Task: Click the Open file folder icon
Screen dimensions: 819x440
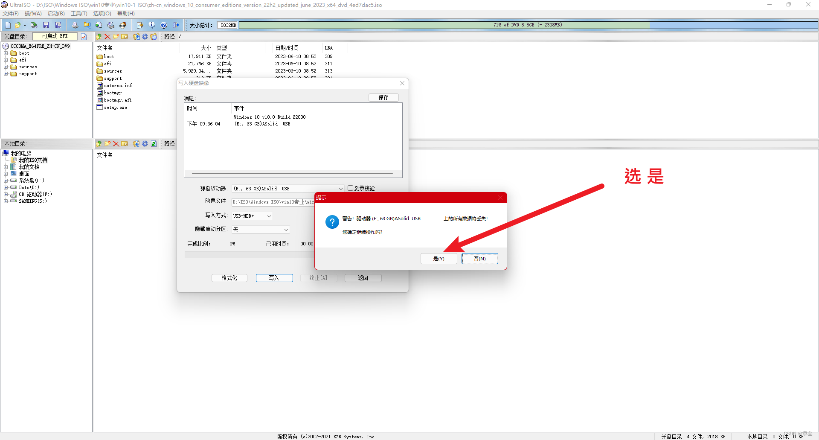Action: point(17,25)
